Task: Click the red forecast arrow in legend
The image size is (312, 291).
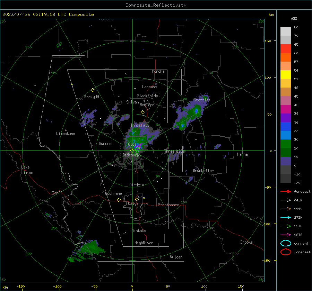Action: 286,191
